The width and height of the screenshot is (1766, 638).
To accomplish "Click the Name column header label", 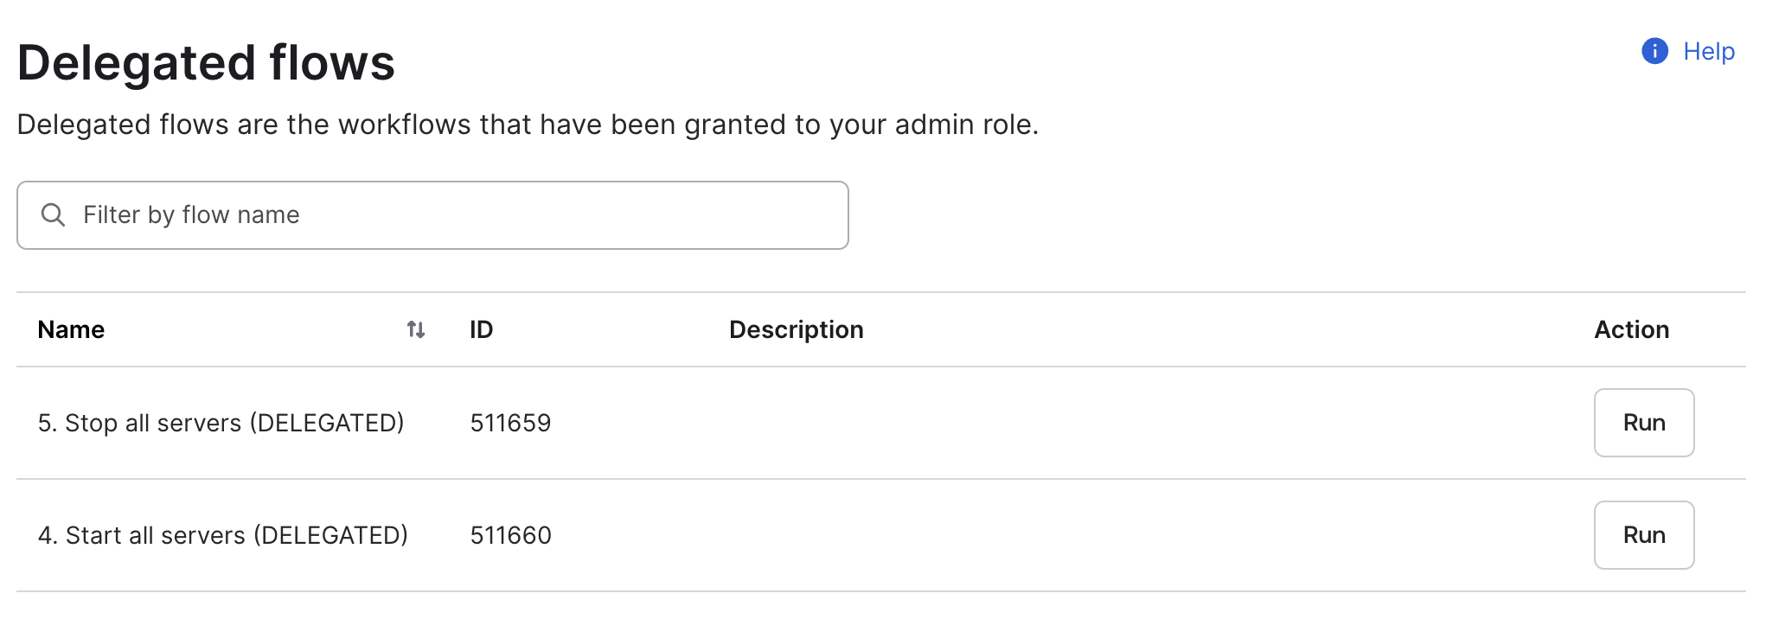I will tap(71, 329).
